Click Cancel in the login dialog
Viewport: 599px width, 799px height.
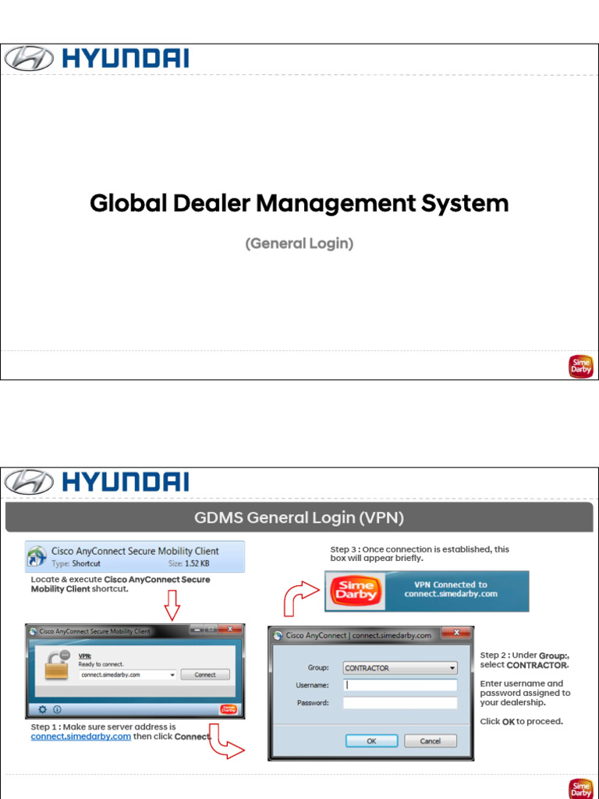(431, 741)
